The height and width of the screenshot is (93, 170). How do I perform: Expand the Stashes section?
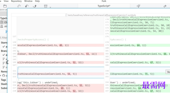pos(4,84)
